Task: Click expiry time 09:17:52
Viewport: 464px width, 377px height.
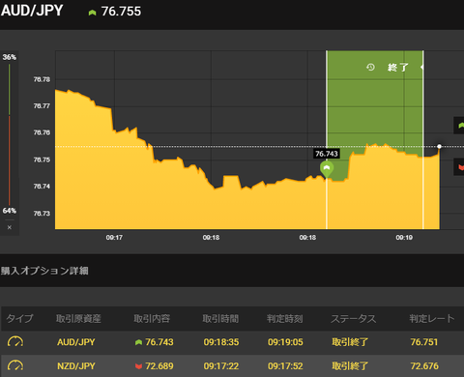Action: point(285,366)
